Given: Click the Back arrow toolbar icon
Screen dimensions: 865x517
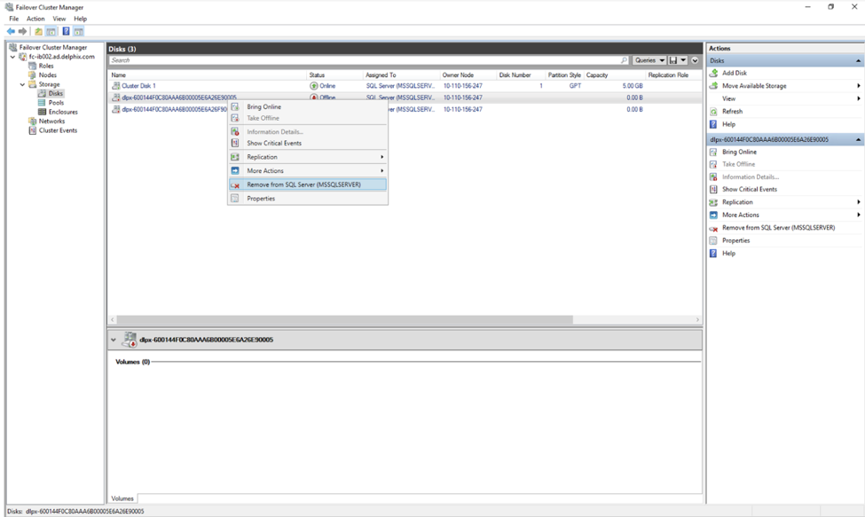Looking at the screenshot, I should click(x=11, y=31).
